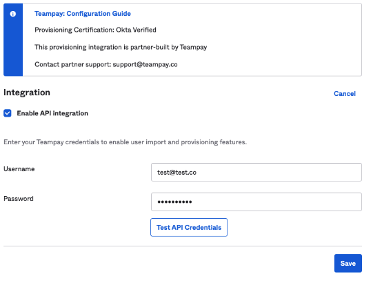The width and height of the screenshot is (373, 283).
Task: Click the info icon in blue banner
Action: [13, 14]
